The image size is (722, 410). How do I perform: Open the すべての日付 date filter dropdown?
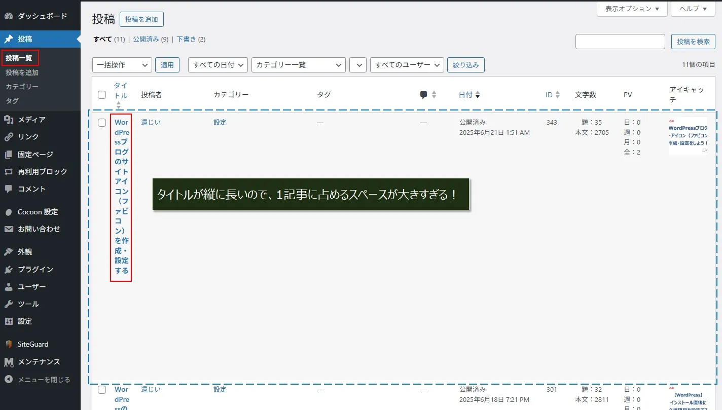[x=218, y=65]
